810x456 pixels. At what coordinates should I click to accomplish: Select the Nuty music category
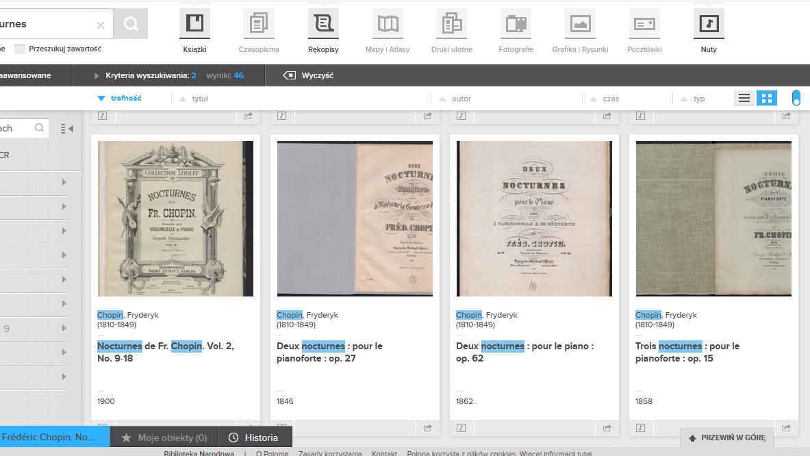click(x=709, y=23)
